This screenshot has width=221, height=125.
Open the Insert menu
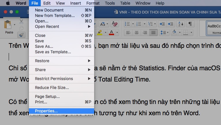tap(75, 3)
